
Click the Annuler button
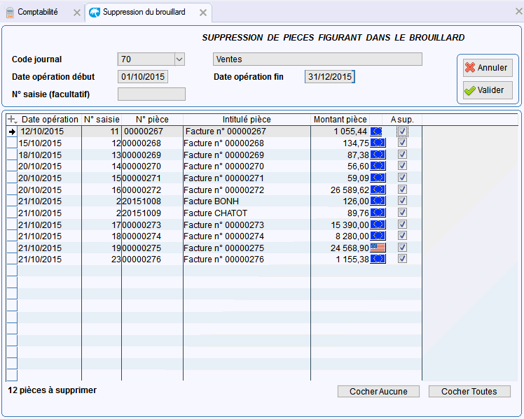pyautogui.click(x=488, y=68)
